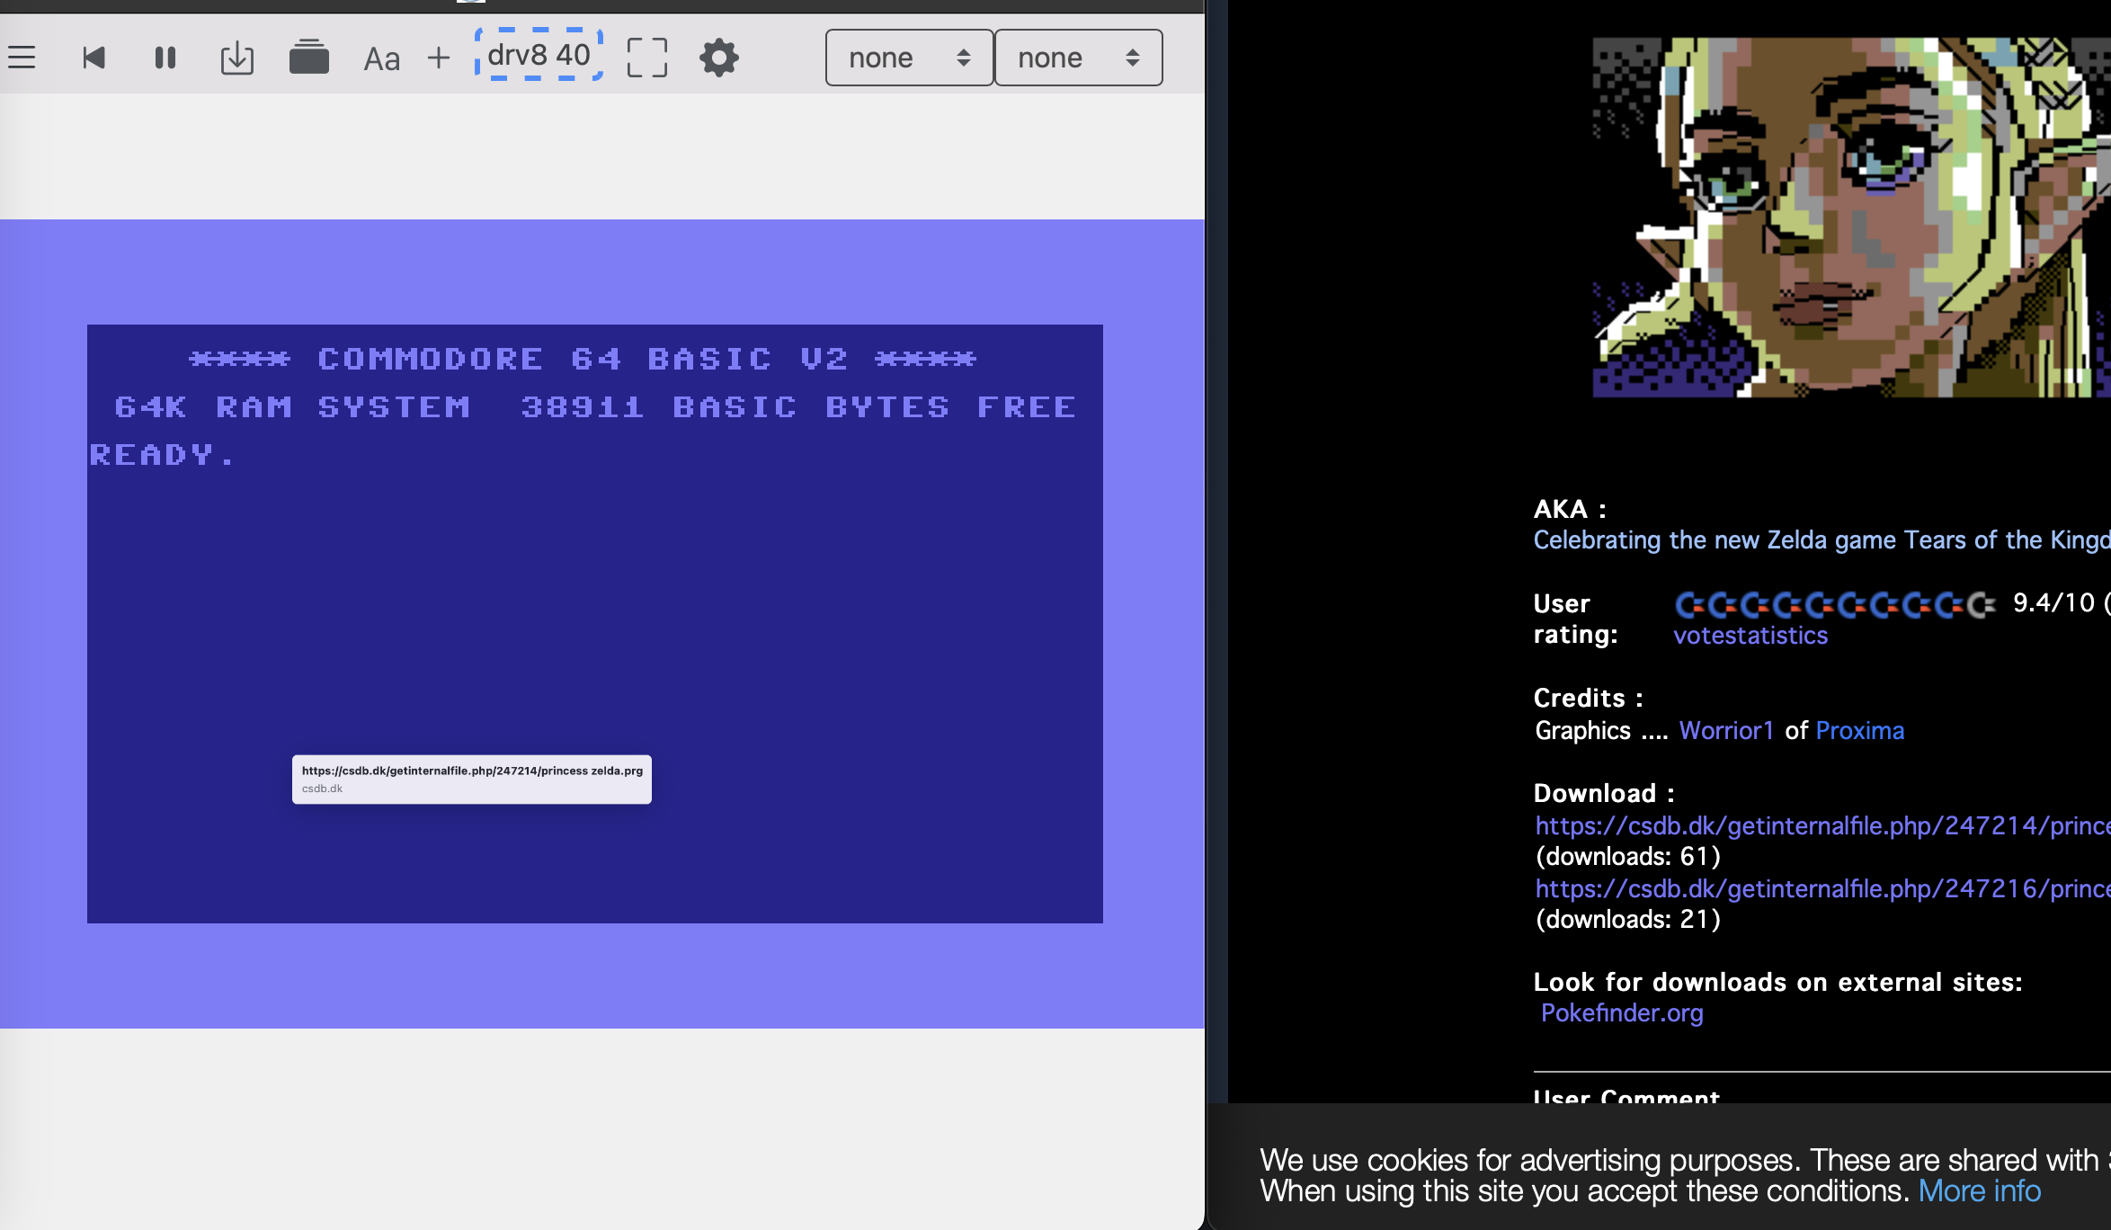The height and width of the screenshot is (1230, 2111).
Task: Click the download snapshot icon
Action: click(x=236, y=58)
